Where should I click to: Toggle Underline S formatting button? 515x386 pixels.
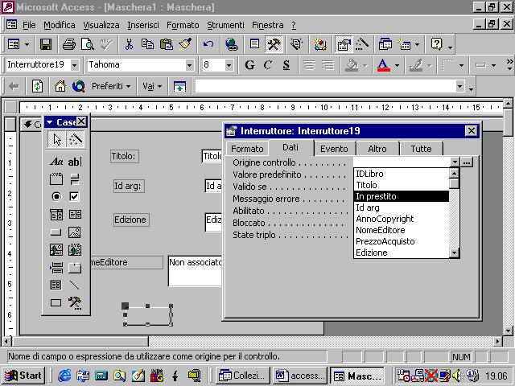click(x=286, y=65)
